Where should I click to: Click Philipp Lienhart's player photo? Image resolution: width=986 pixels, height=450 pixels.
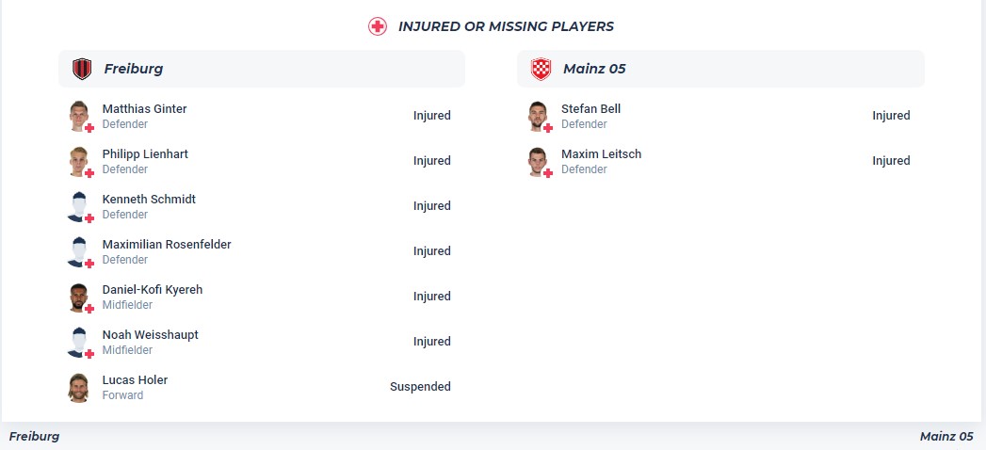78,160
